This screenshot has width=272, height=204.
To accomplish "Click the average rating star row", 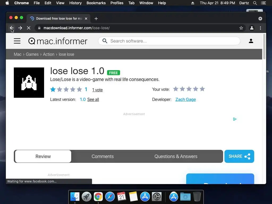I will coord(66,90).
